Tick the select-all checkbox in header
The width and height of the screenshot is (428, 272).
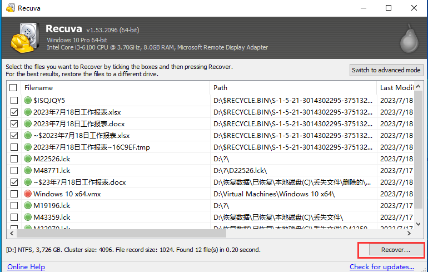13,88
